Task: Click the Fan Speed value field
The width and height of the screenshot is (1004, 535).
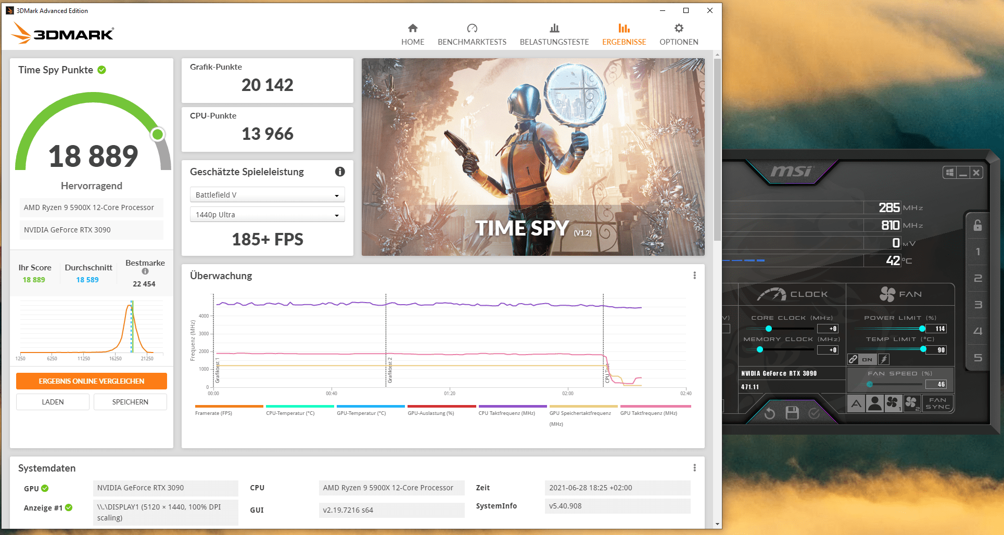Action: pyautogui.click(x=936, y=384)
